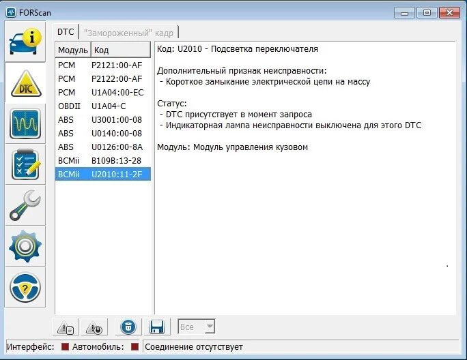Switch to the "Замороженный" кадр tab
The image size is (467, 360).
(x=128, y=33)
